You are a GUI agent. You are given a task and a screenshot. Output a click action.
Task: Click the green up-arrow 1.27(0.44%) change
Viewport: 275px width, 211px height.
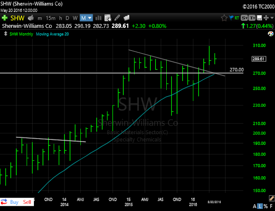pyautogui.click(x=257, y=26)
